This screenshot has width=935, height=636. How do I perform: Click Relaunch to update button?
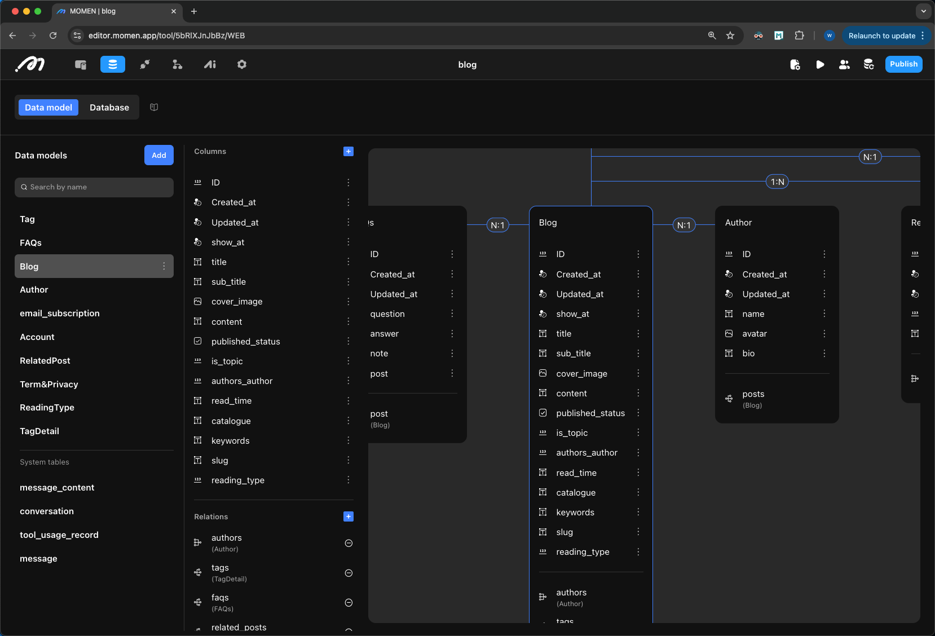pos(886,36)
